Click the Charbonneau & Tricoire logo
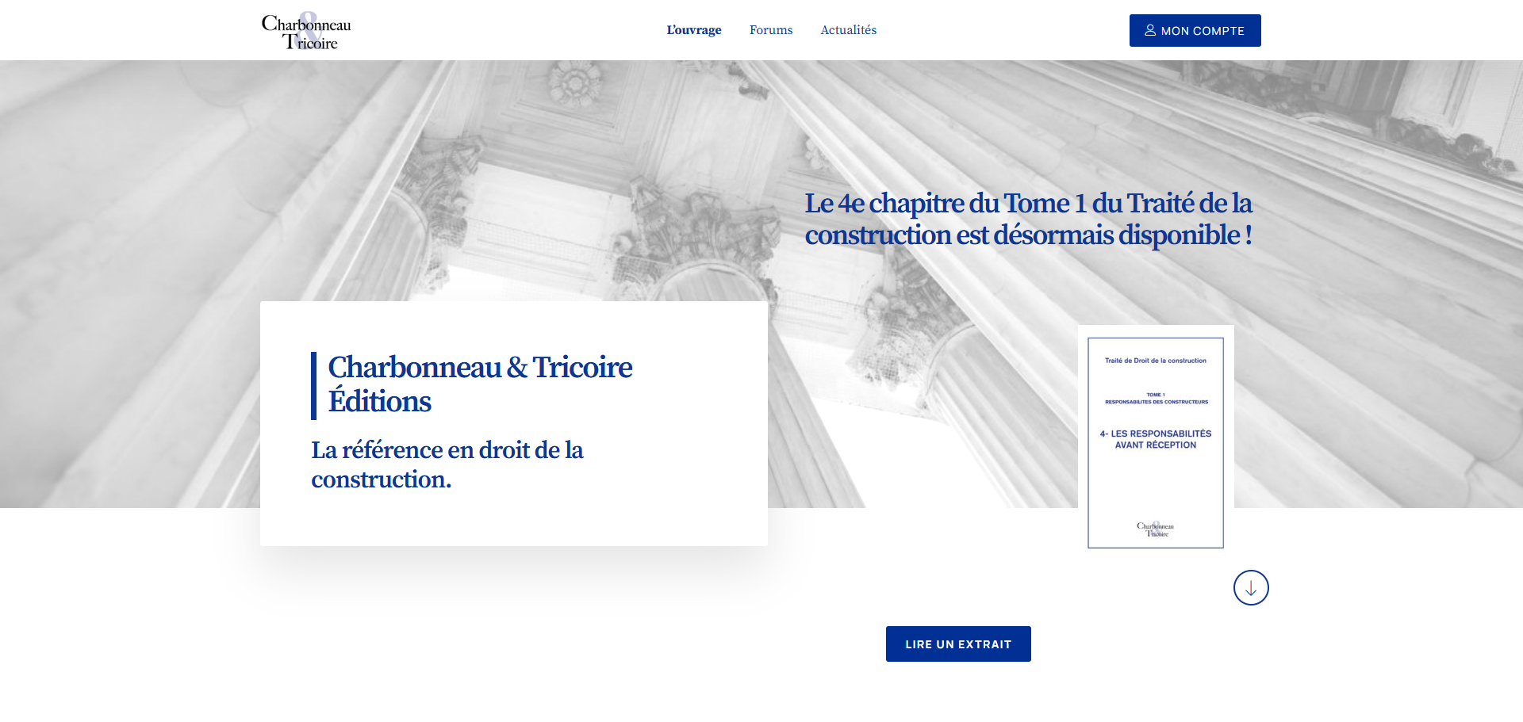The image size is (1523, 722). pos(306,31)
